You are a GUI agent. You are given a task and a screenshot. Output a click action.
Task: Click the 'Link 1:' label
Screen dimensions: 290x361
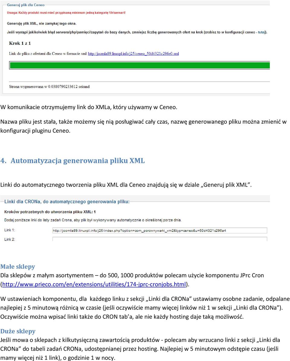(x=9, y=230)
